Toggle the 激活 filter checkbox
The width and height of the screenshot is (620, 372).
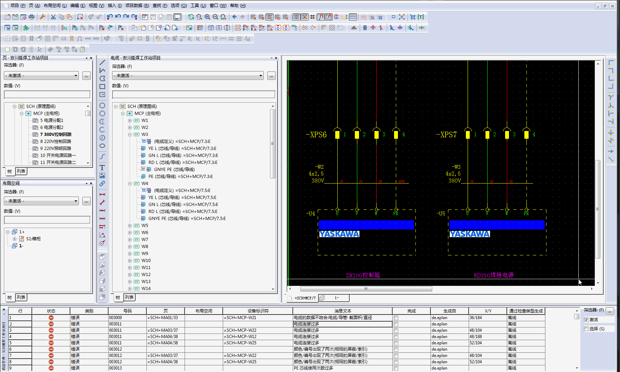(x=586, y=320)
